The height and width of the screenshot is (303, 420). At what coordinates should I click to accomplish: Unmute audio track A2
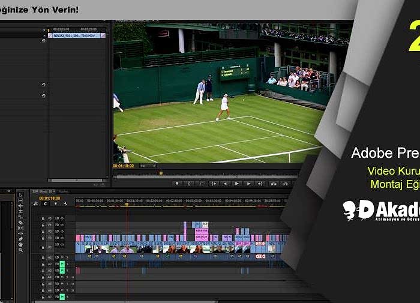62,263
